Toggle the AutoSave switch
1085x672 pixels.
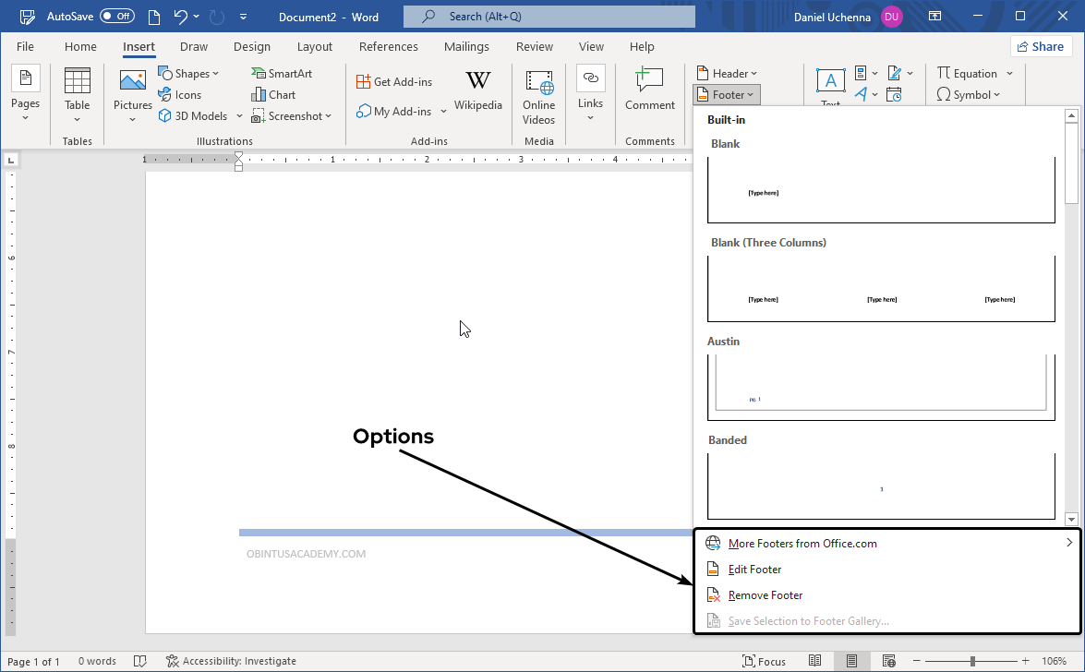click(x=117, y=17)
